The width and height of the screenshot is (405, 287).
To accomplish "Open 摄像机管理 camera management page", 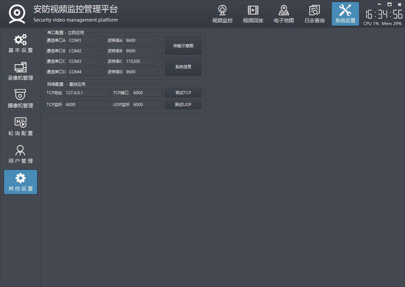I will pos(21,99).
